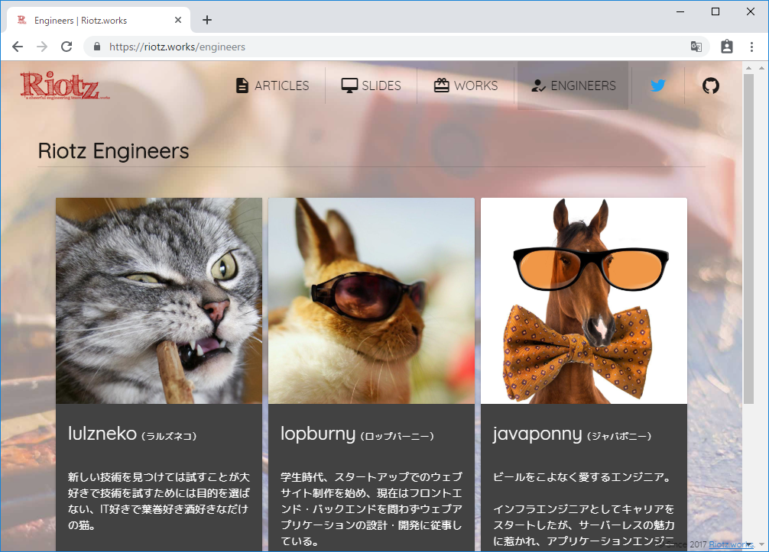Click the Riotz Engineers heading
The width and height of the screenshot is (769, 552).
pos(113,151)
